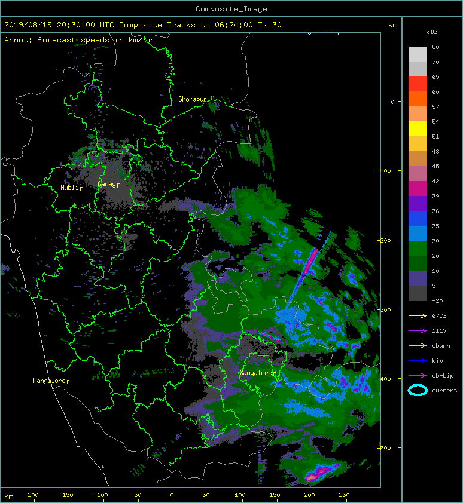Select the 39-42 dBZ magenta swatch

pyautogui.click(x=418, y=189)
